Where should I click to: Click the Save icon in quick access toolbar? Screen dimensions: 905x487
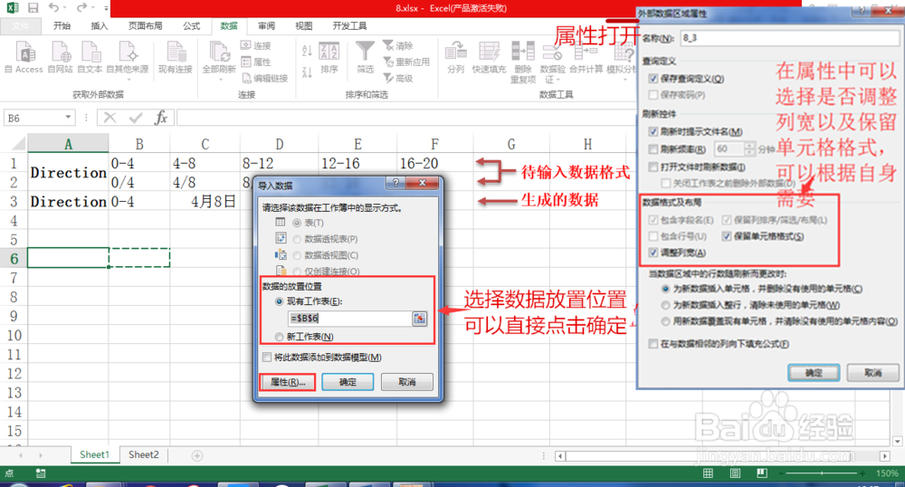(33, 8)
